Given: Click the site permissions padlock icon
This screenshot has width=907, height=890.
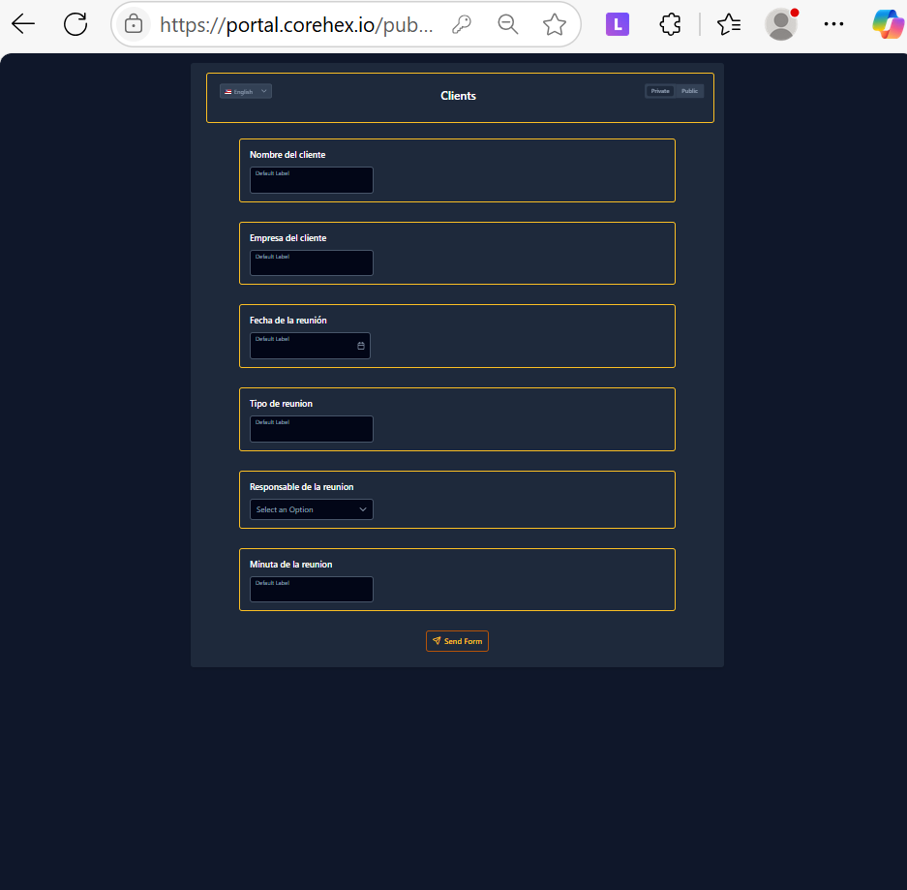Looking at the screenshot, I should click(x=134, y=23).
